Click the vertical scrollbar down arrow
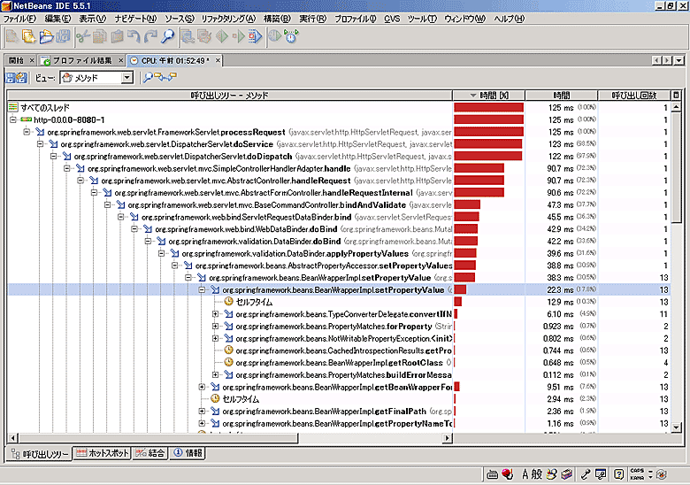Image resolution: width=690 pixels, height=485 pixels. coord(677,427)
